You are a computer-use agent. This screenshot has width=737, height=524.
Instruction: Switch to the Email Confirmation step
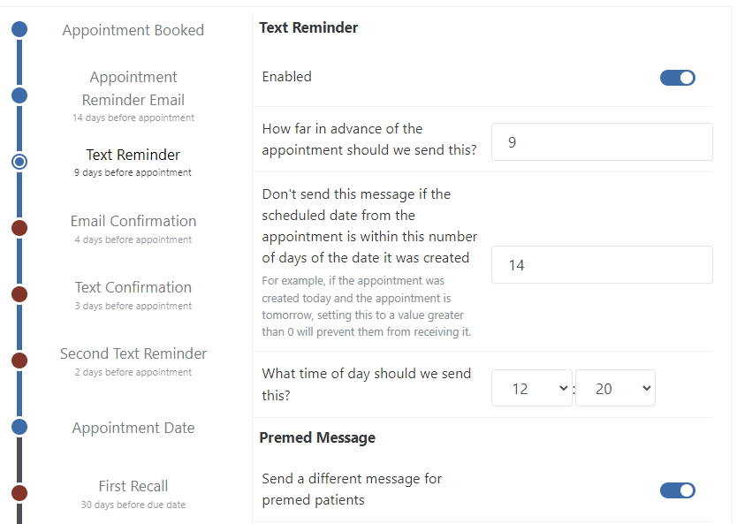133,221
